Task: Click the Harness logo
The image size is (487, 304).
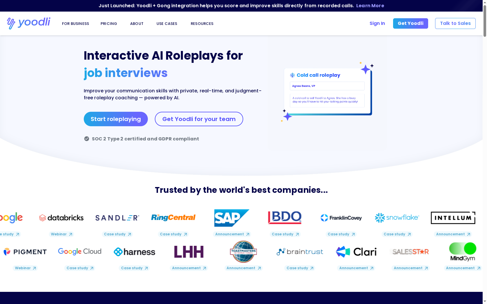Action: tap(134, 252)
